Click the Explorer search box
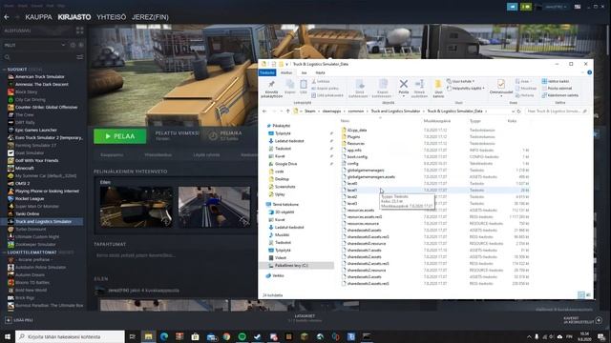Screen dimensions: 611x343 coord(557,111)
